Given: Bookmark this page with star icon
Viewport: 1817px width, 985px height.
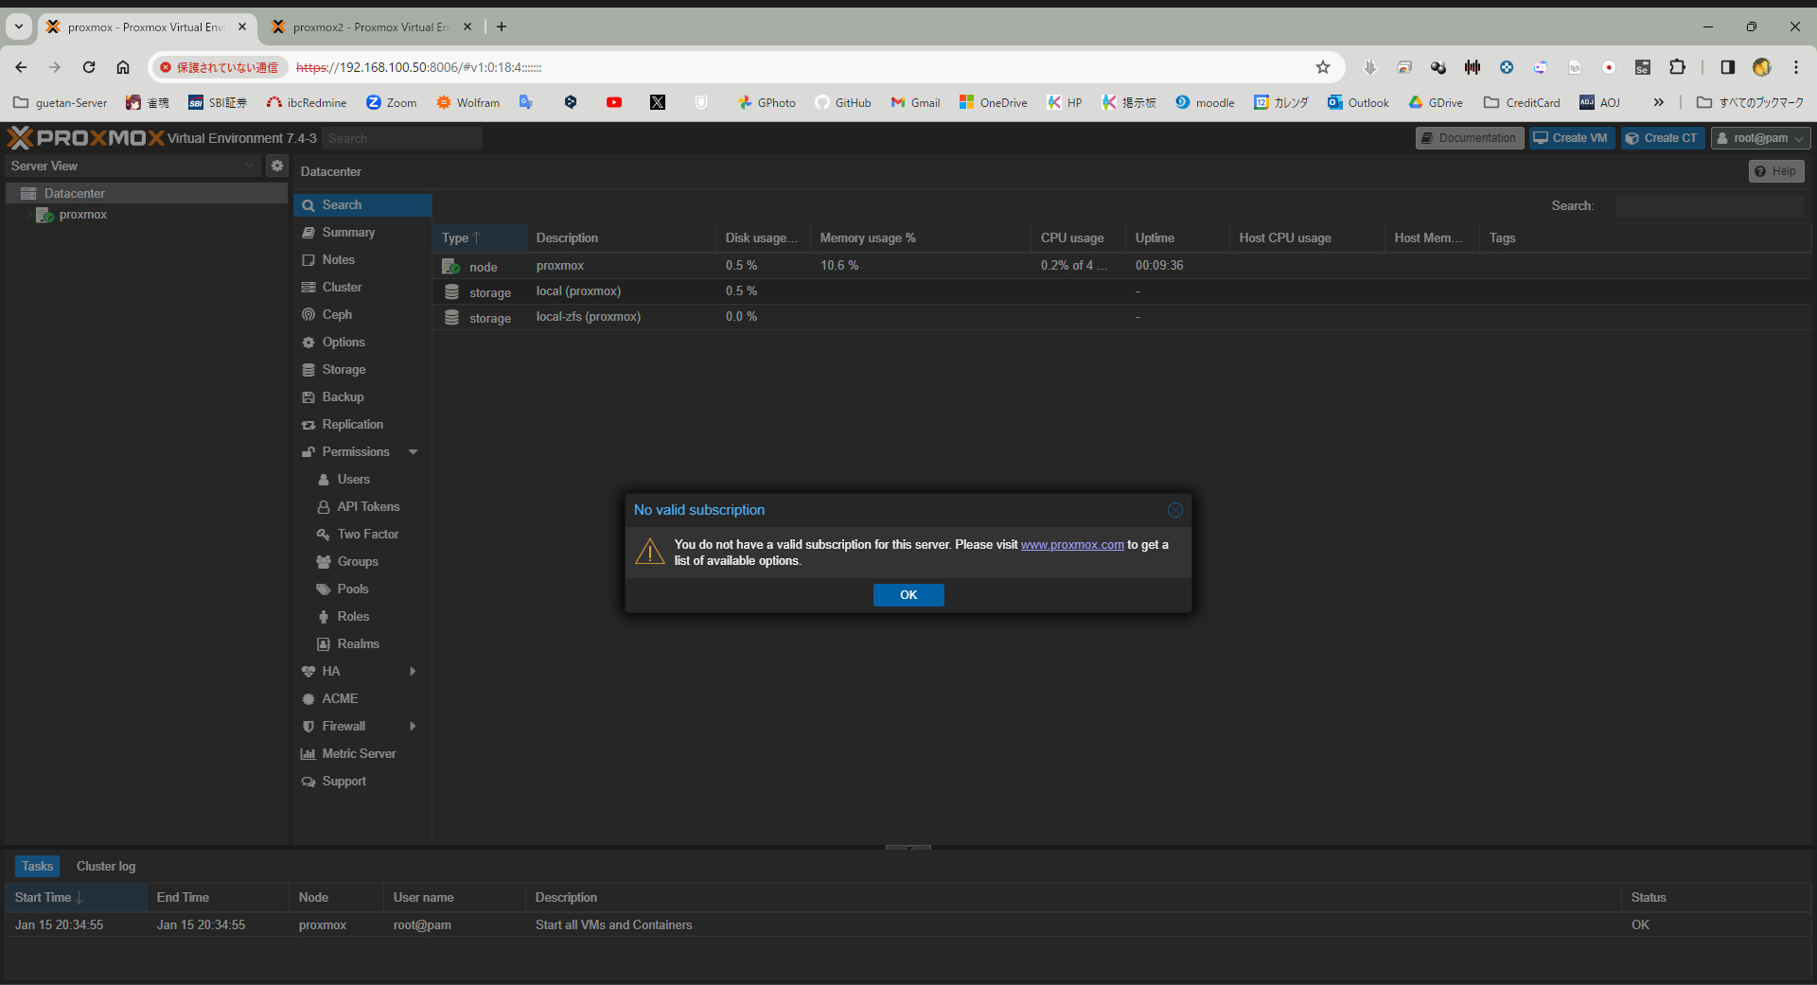Looking at the screenshot, I should (x=1322, y=67).
